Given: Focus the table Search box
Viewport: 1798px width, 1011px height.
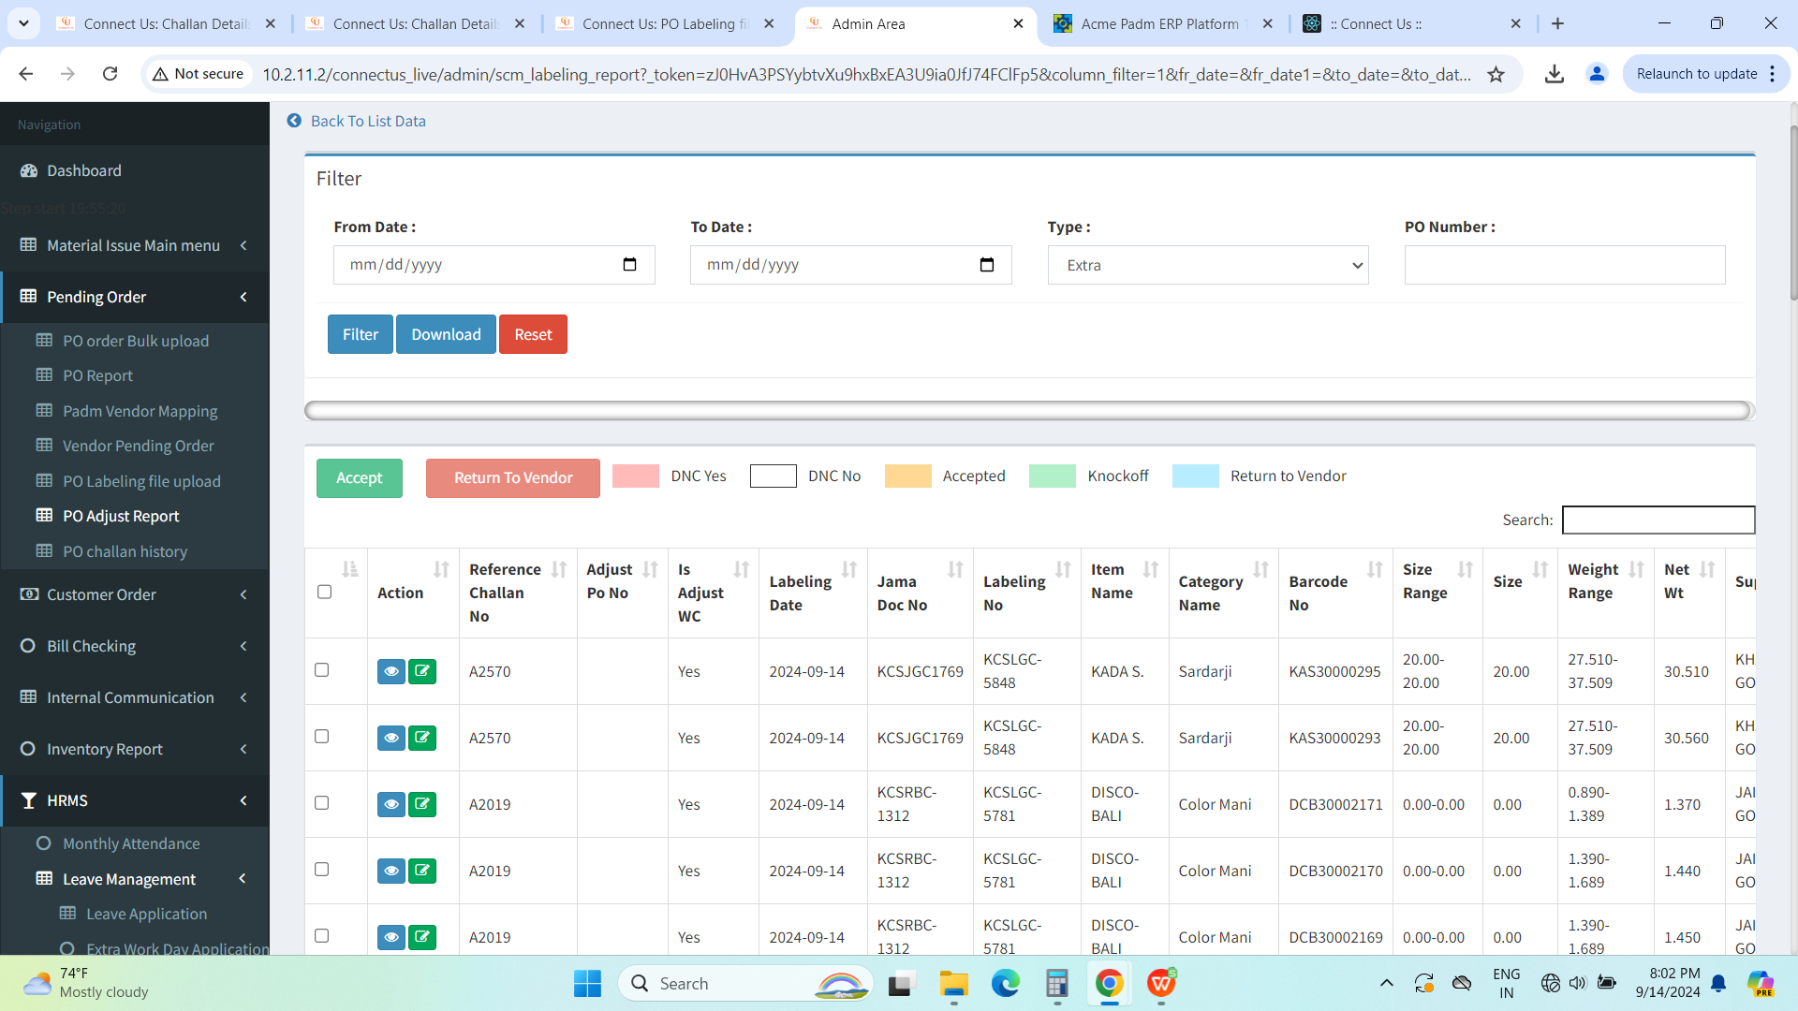Looking at the screenshot, I should point(1658,520).
